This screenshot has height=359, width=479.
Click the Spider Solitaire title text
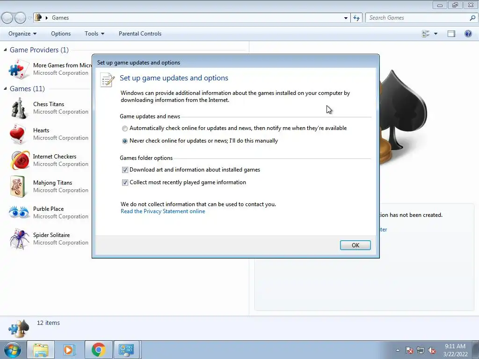pyautogui.click(x=51, y=235)
